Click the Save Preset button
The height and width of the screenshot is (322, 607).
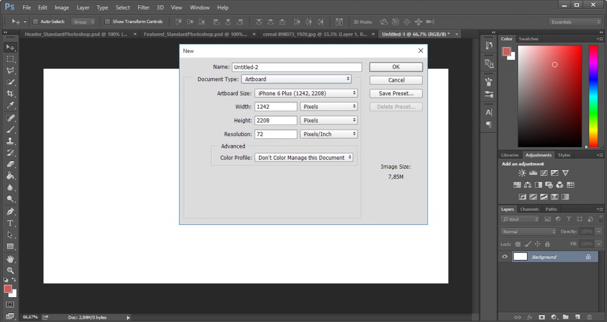396,94
